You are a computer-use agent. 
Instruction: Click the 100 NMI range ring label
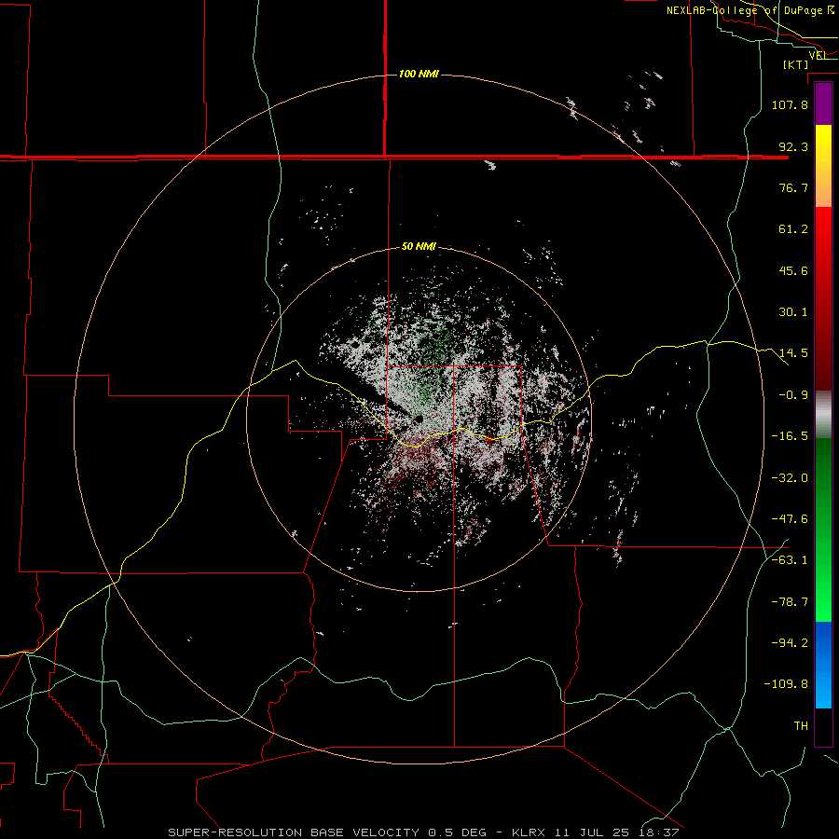coord(419,74)
